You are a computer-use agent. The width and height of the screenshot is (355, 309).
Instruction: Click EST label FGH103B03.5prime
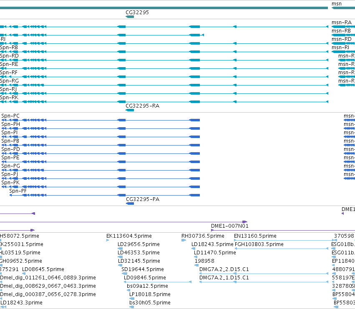click(259, 244)
